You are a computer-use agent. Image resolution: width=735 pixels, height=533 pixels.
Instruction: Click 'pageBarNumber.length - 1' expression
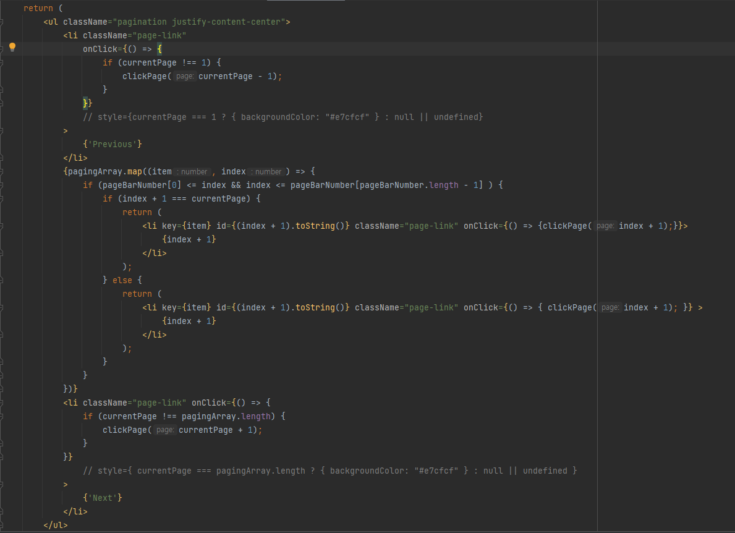point(418,185)
